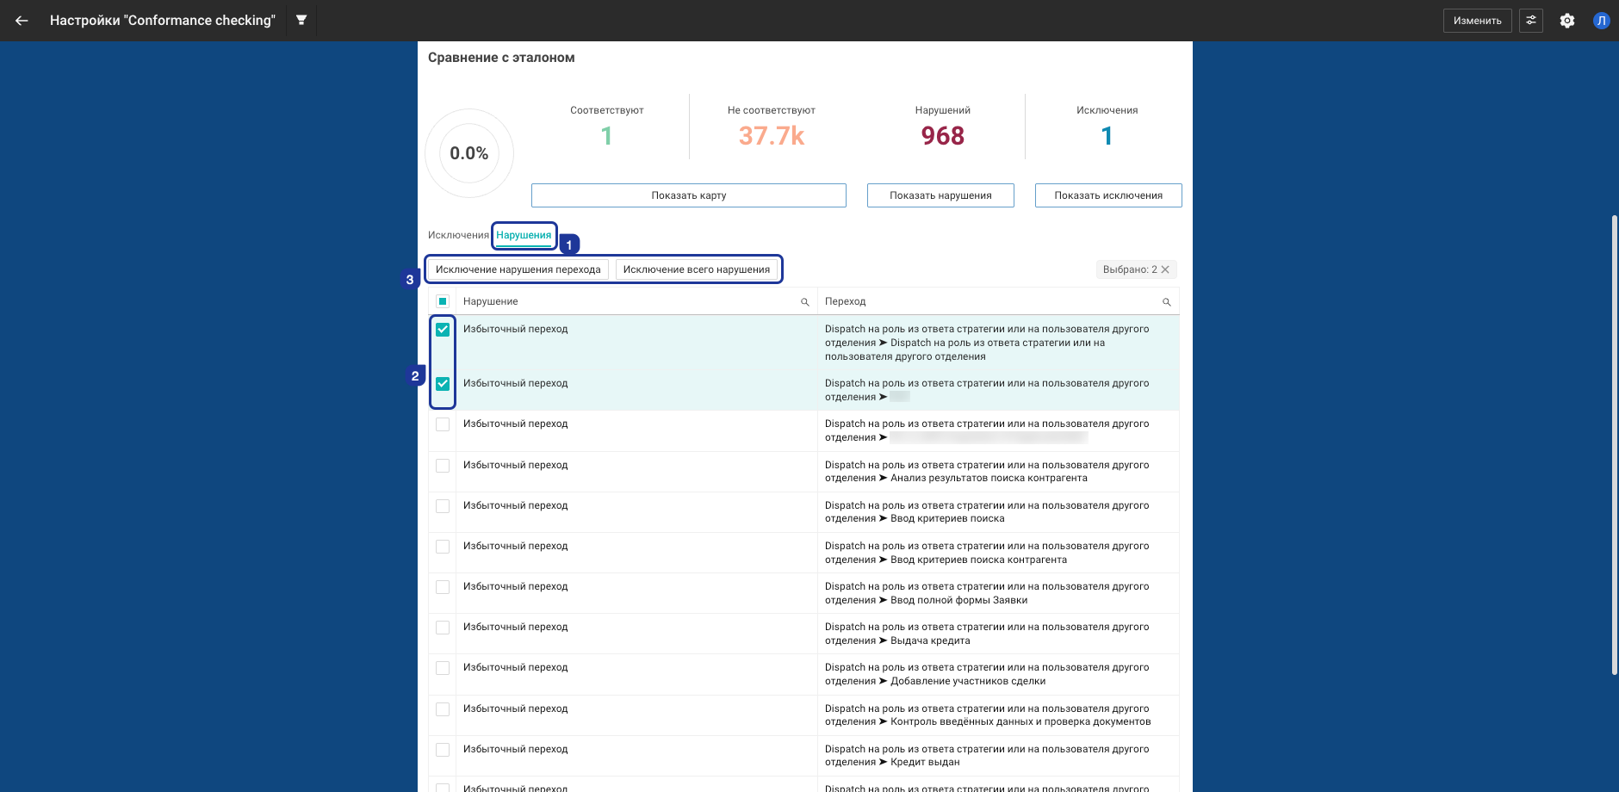Image resolution: width=1619 pixels, height=792 pixels.
Task: Toggle the select-all header checkbox
Action: pos(443,301)
